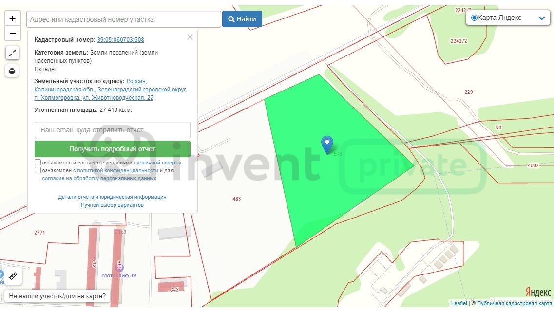The width and height of the screenshot is (554, 310).
Task: Open the ruler measurement tool
Action: [x=13, y=276]
